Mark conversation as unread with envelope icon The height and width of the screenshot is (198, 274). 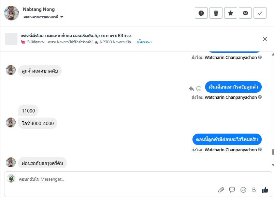click(x=245, y=13)
